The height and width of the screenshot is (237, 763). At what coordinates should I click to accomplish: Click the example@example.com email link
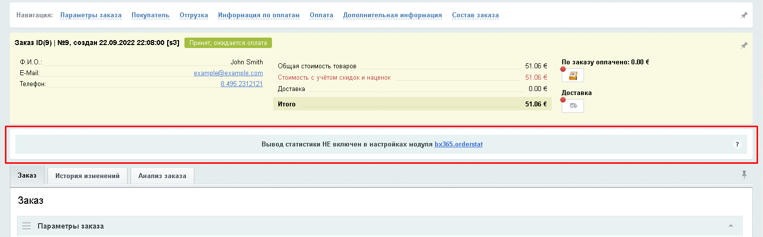(x=228, y=73)
